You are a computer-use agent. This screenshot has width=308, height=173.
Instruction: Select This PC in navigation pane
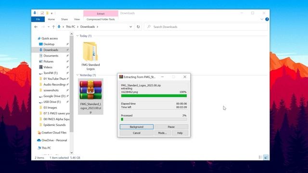pos(46,148)
